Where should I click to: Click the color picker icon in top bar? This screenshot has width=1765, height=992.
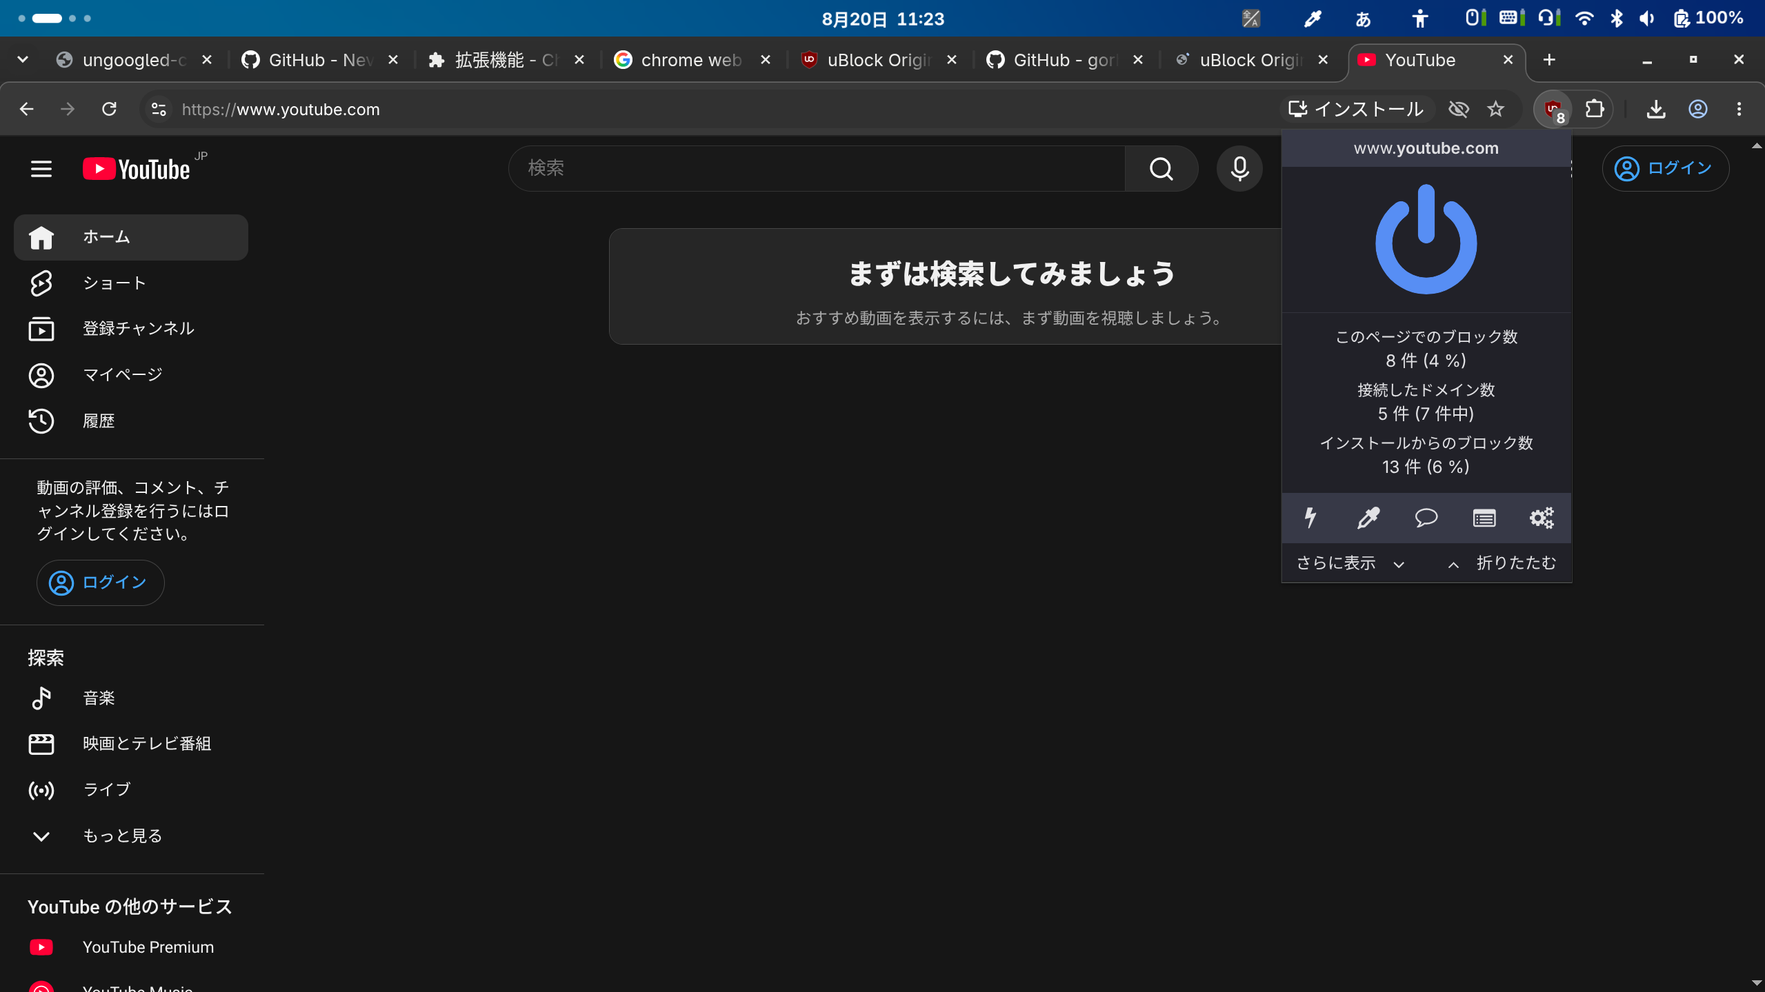coord(1312,19)
